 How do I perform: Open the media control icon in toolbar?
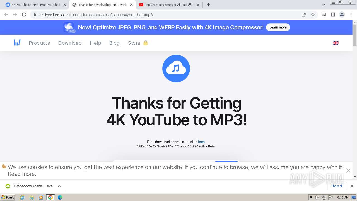pos(324,15)
